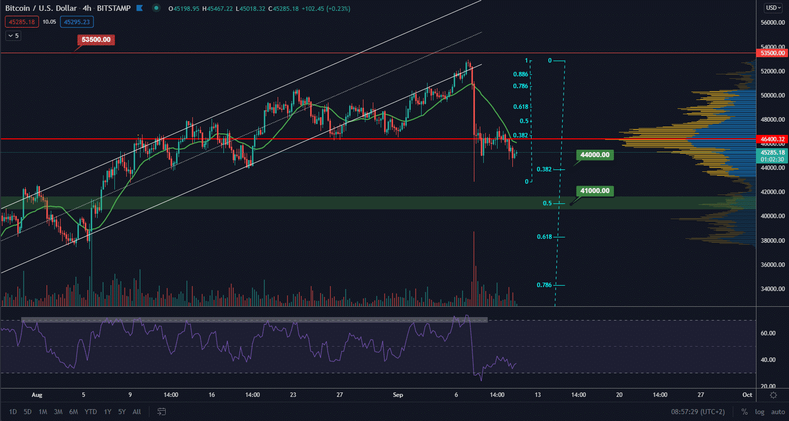
Task: Select the YTD date range
Action: 91,412
